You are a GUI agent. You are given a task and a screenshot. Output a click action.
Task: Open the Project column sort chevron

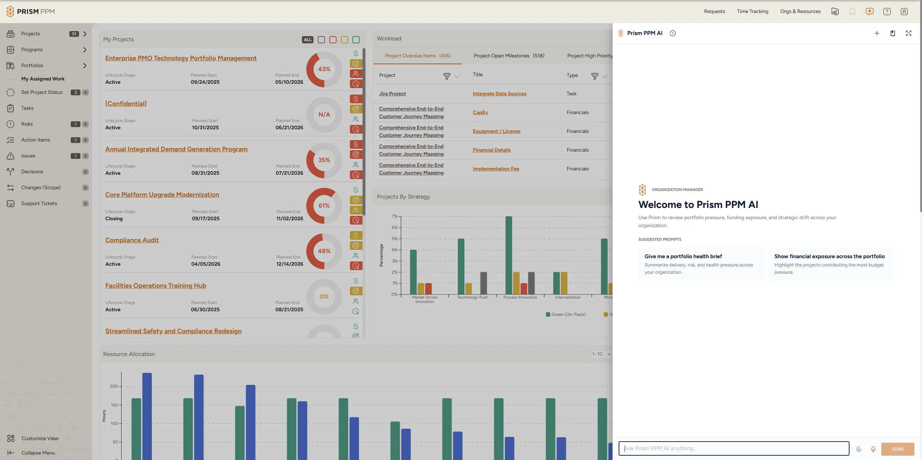click(x=457, y=77)
